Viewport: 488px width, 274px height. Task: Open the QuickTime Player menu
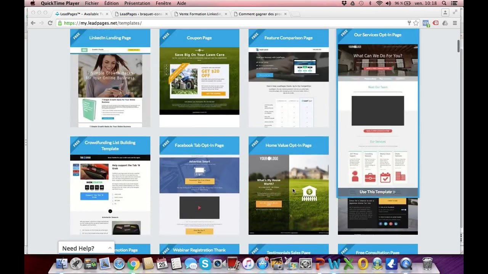coord(60,3)
